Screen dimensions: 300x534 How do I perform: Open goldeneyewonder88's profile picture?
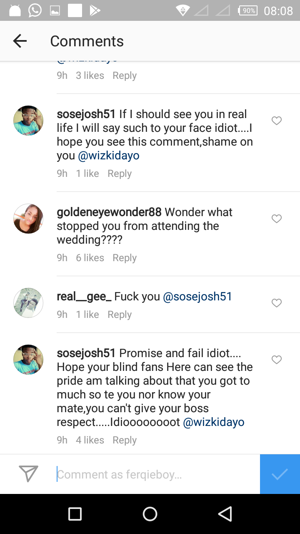pyautogui.click(x=28, y=219)
